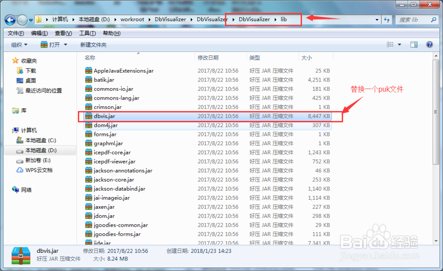Image resolution: width=443 pixels, height=271 pixels.
Task: Open the 组织 dropdown in toolbar
Action: point(19,45)
